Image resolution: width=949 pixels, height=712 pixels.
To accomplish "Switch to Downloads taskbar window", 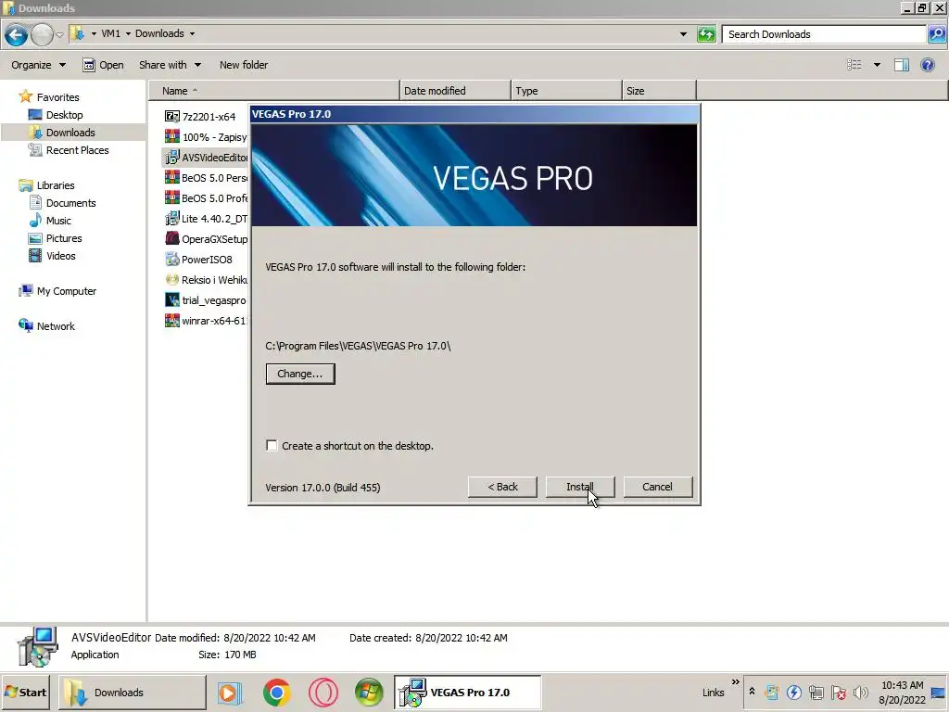I will point(133,692).
